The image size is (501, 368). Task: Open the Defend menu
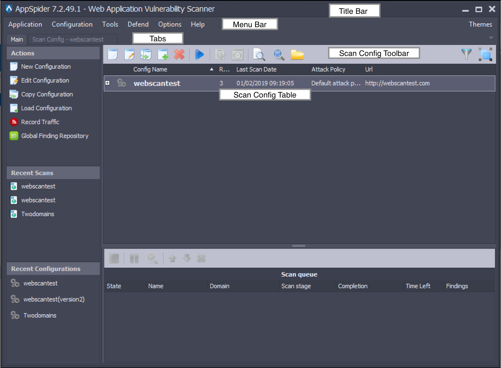(x=138, y=24)
